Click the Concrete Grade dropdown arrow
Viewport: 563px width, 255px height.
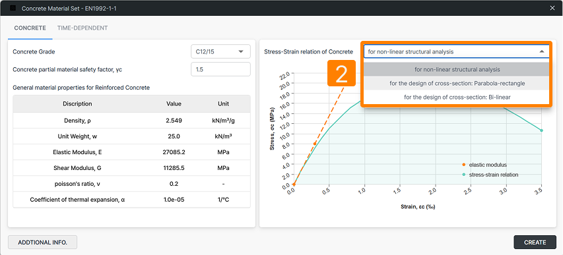(x=240, y=51)
